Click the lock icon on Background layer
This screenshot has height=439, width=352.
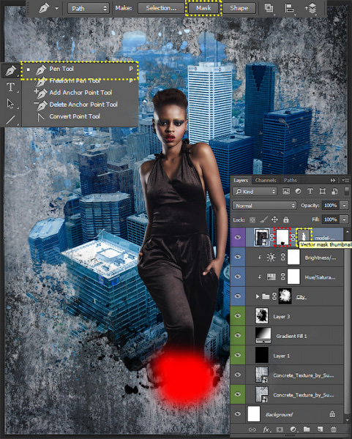coord(332,414)
